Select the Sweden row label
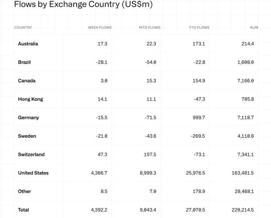The image size is (271, 218). tap(27, 136)
